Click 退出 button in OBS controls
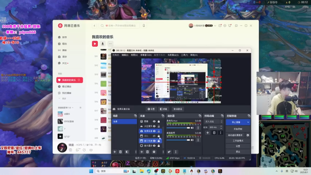 click(238, 152)
